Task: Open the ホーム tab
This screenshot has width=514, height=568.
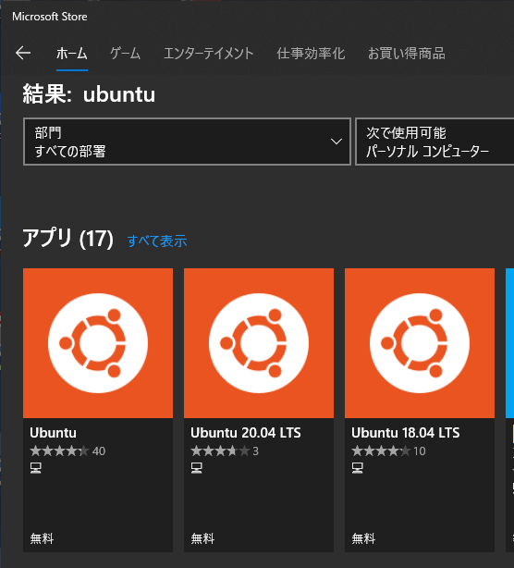Action: point(72,54)
